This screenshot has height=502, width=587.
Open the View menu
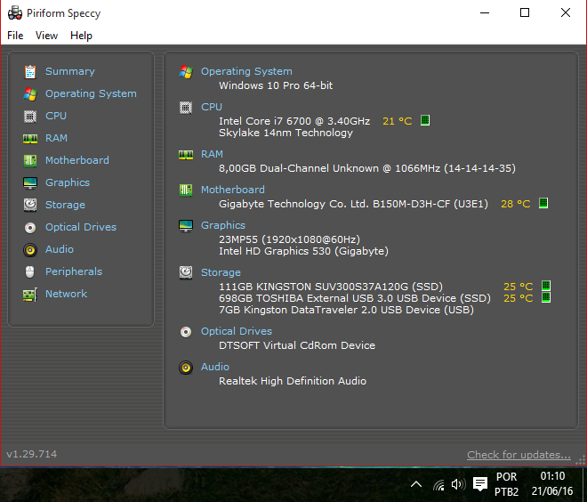(x=46, y=36)
